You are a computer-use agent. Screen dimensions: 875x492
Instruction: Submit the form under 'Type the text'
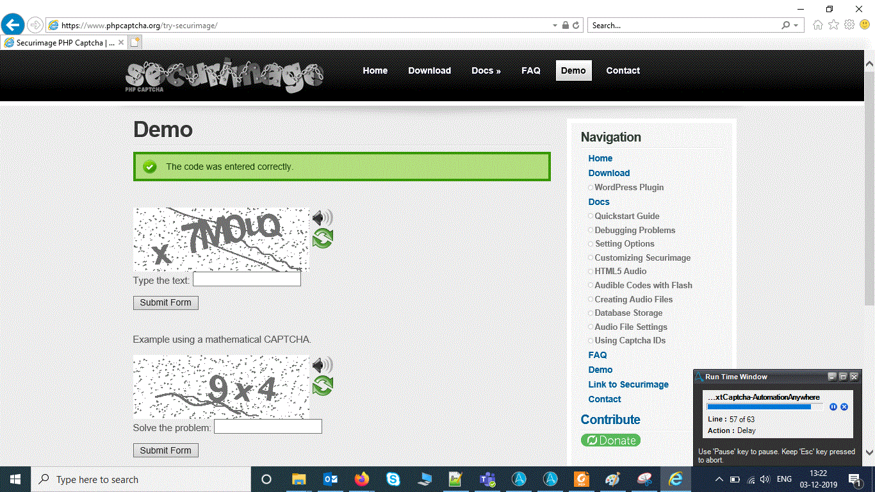[x=166, y=302]
